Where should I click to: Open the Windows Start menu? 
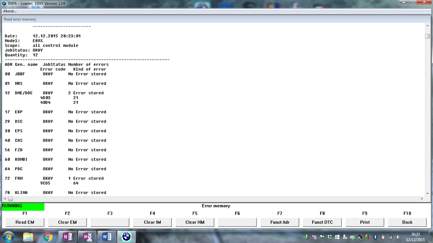[x=8, y=237]
